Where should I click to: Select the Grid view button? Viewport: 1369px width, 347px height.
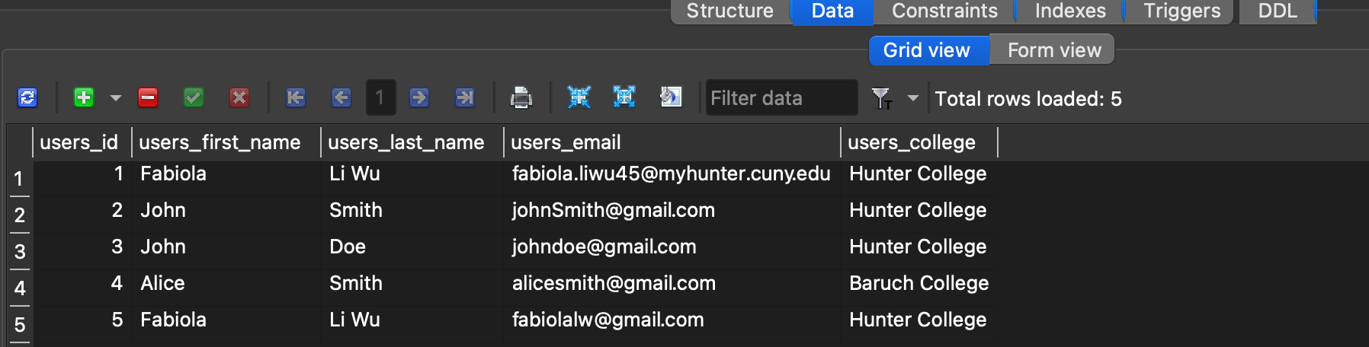(927, 50)
